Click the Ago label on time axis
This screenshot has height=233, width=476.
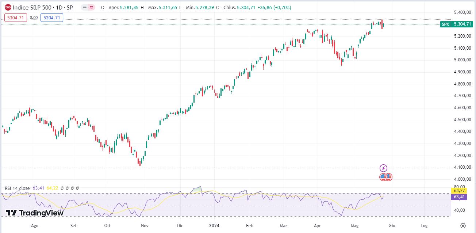(35, 226)
